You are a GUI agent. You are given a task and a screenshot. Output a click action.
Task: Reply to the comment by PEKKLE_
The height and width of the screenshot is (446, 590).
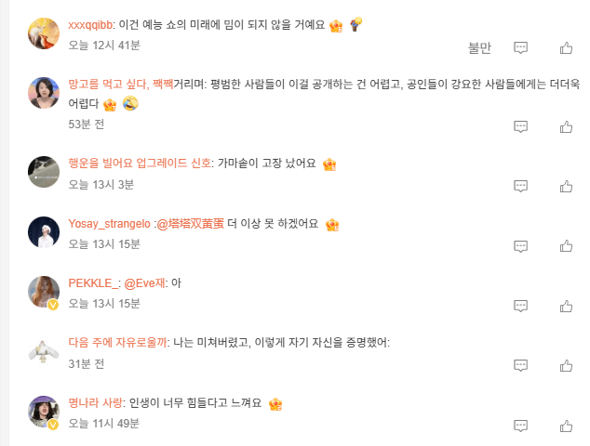point(521,305)
